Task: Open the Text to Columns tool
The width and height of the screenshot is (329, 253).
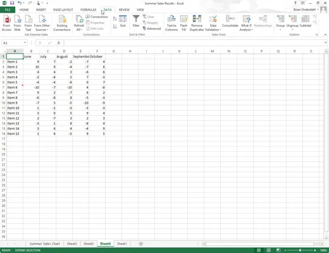Action: pos(171,23)
